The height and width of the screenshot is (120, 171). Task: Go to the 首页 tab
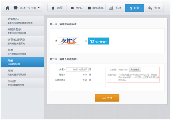click(x=57, y=8)
